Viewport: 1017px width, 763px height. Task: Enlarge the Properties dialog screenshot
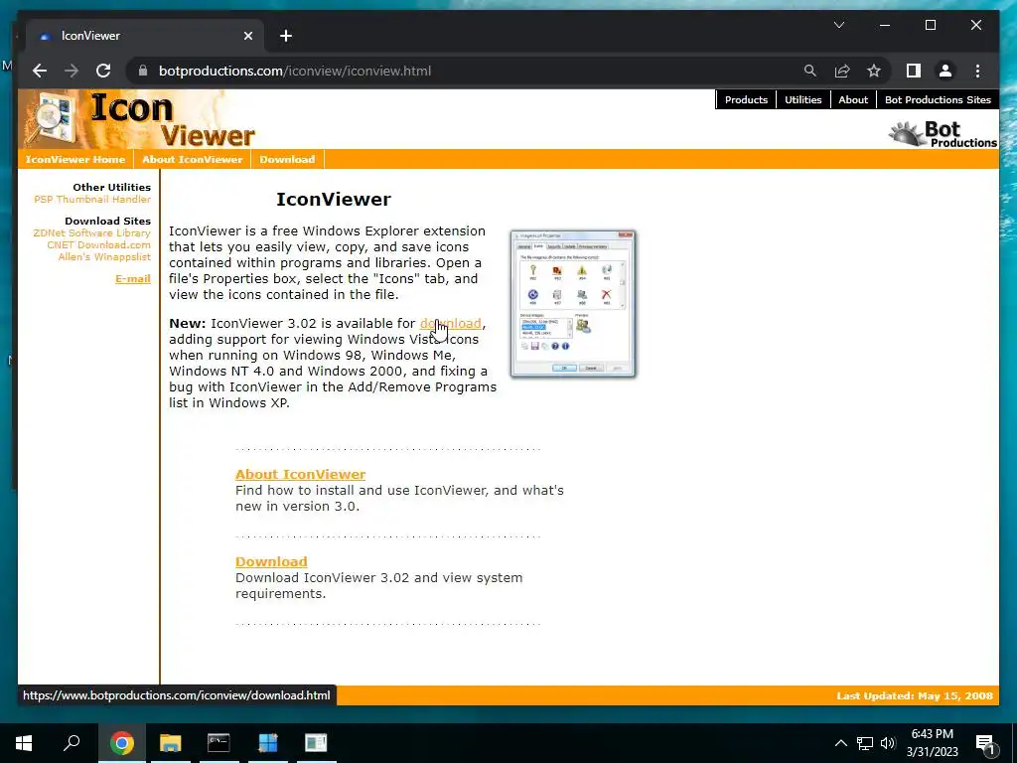click(x=573, y=304)
